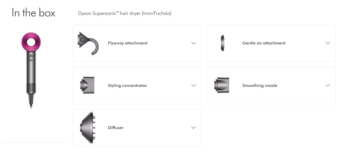Click the Gentle air attachment image

point(222,43)
